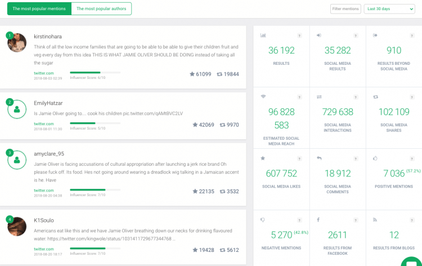The image size is (422, 266).
Task: Click the thumbs-down icon for Negative Mentions
Action: pyautogui.click(x=263, y=220)
